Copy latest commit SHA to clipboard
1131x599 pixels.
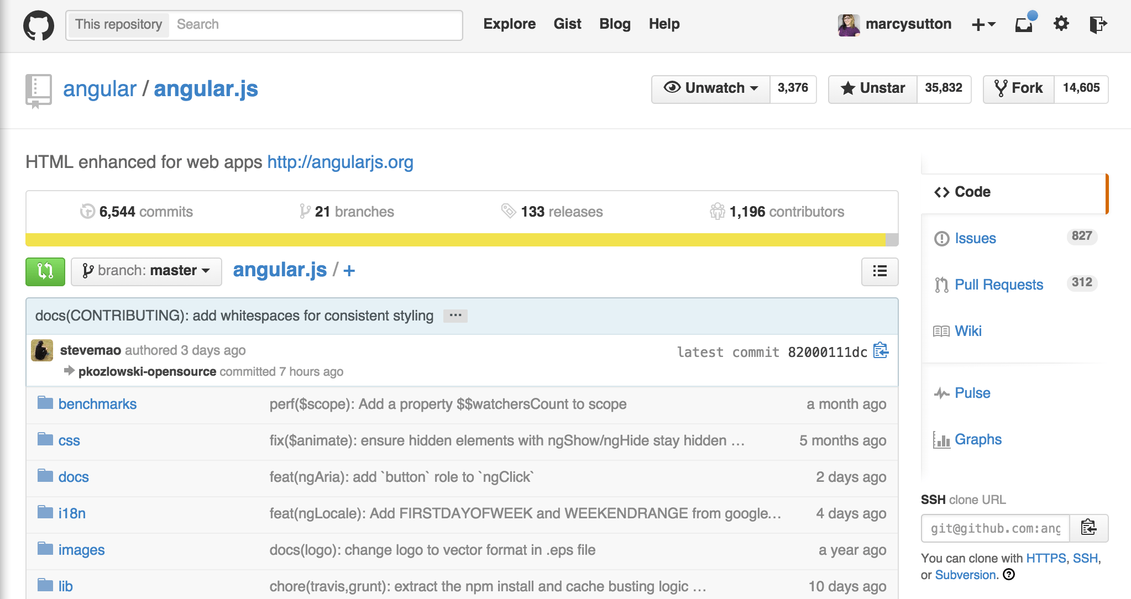pos(881,351)
